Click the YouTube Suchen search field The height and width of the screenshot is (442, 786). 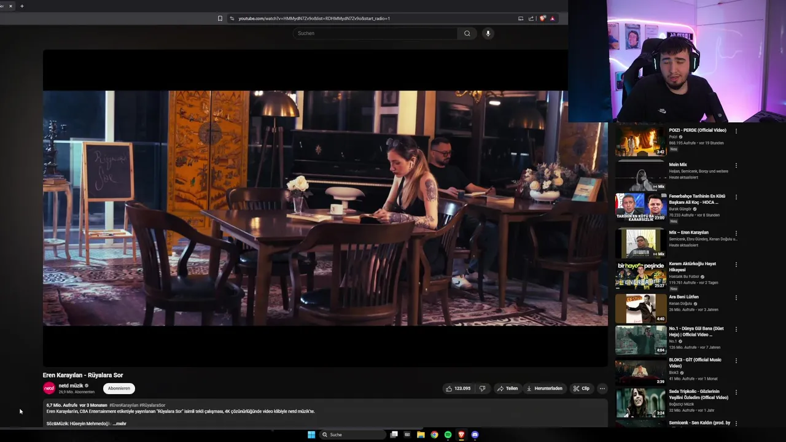pos(375,33)
